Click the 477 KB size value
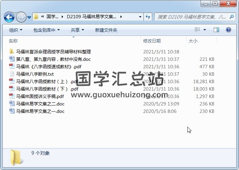This screenshot has width=239, height=170. tap(207, 67)
